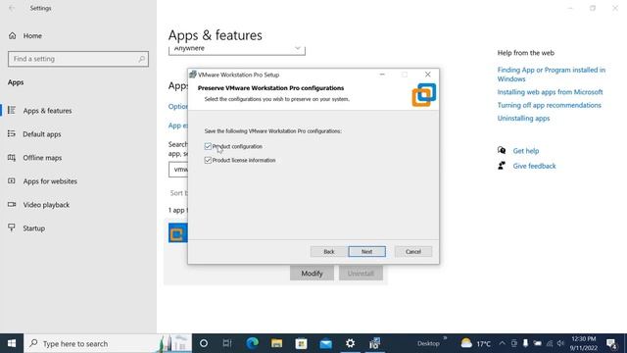
Task: Click Next in VMware Setup dialog
Action: click(366, 251)
